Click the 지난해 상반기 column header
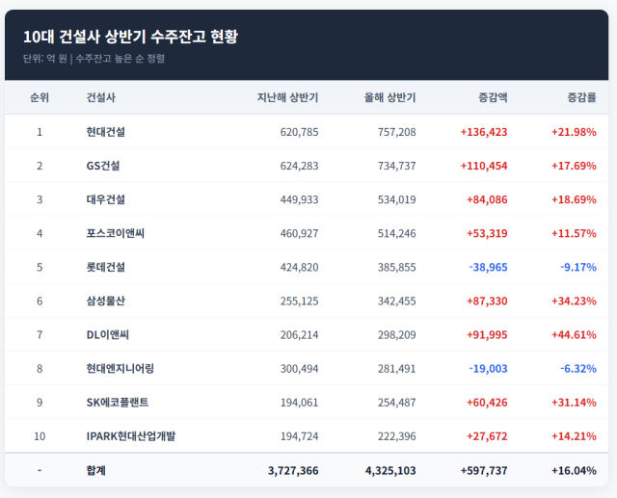 (x=287, y=97)
